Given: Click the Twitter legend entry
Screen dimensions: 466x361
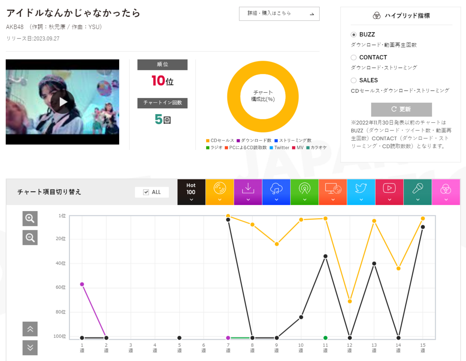Looking at the screenshot, I should click(280, 148).
